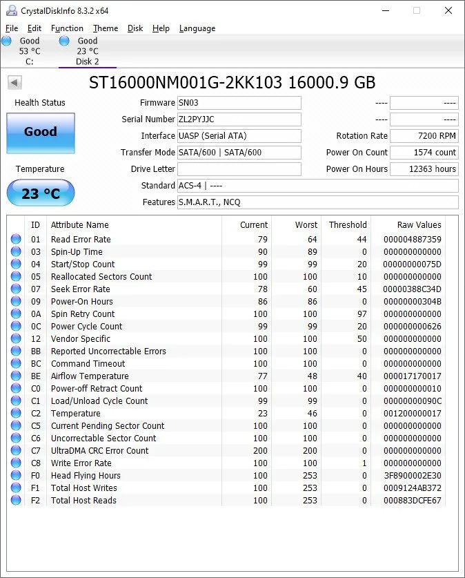Click the Features field S.M.A.R.T., NCQ
Image resolution: width=465 pixels, height=578 pixels.
(x=318, y=202)
